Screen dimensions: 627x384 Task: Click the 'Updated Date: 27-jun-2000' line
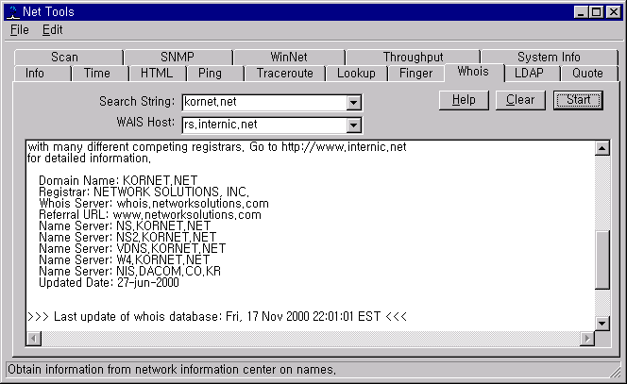click(x=110, y=283)
